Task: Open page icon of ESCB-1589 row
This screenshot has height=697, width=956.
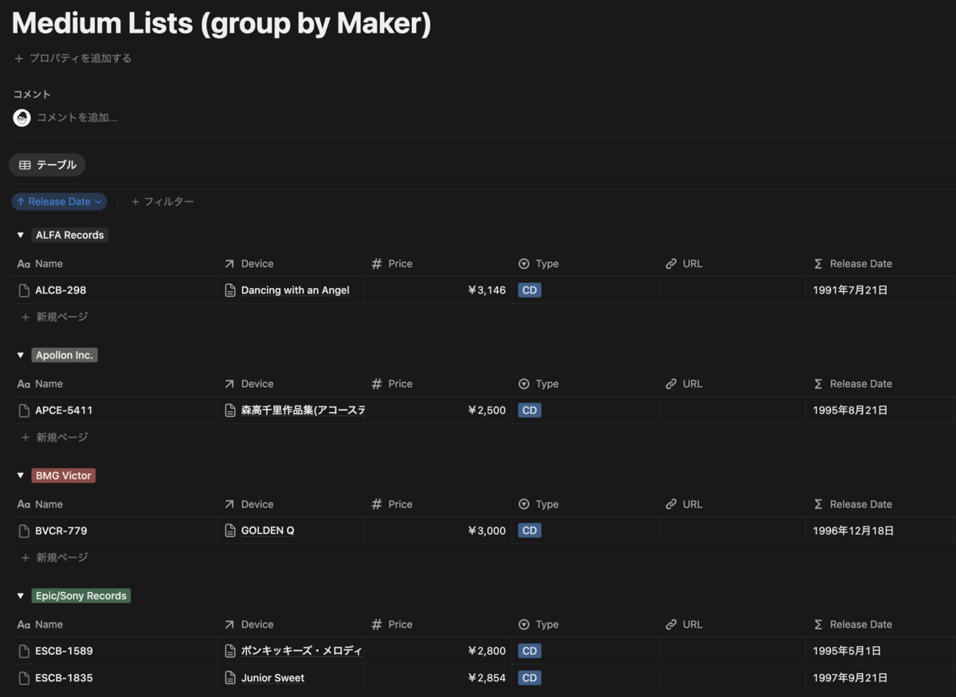Action: (x=24, y=651)
